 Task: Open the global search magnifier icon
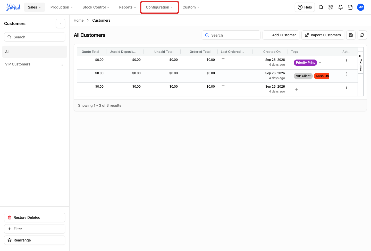click(321, 7)
